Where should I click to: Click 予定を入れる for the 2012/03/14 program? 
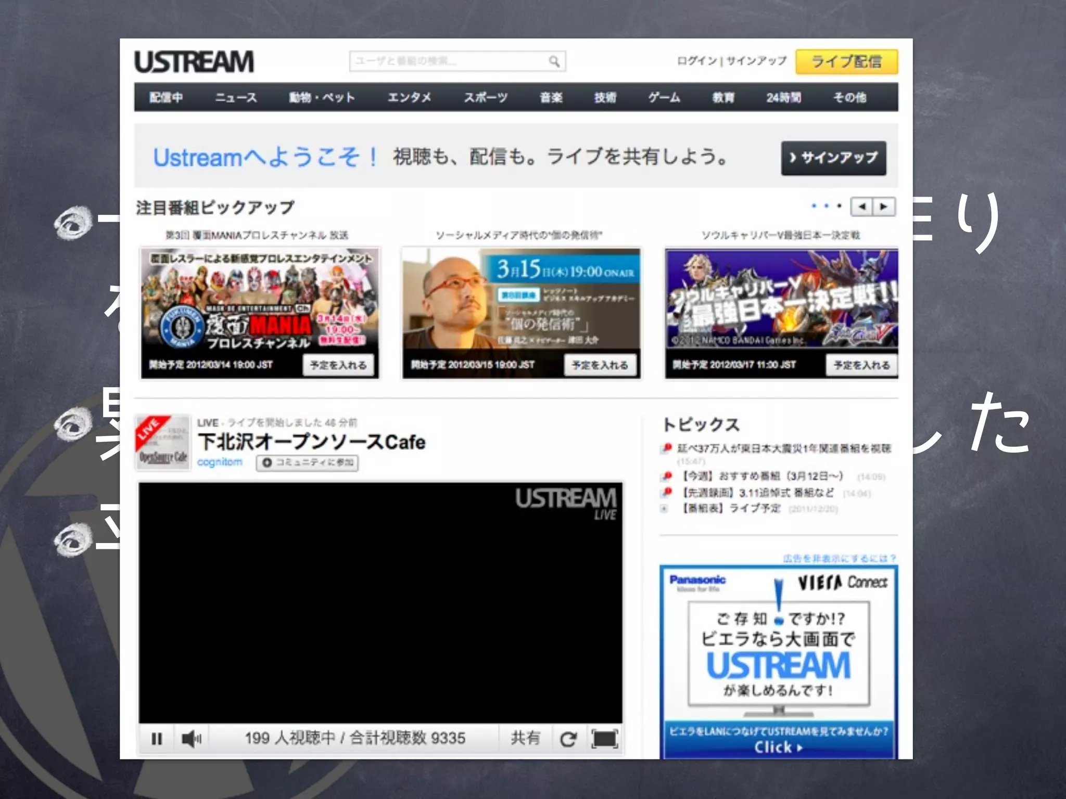(x=338, y=365)
